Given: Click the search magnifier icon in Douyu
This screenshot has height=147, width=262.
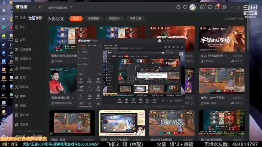Looking at the screenshot, I should [71, 7].
